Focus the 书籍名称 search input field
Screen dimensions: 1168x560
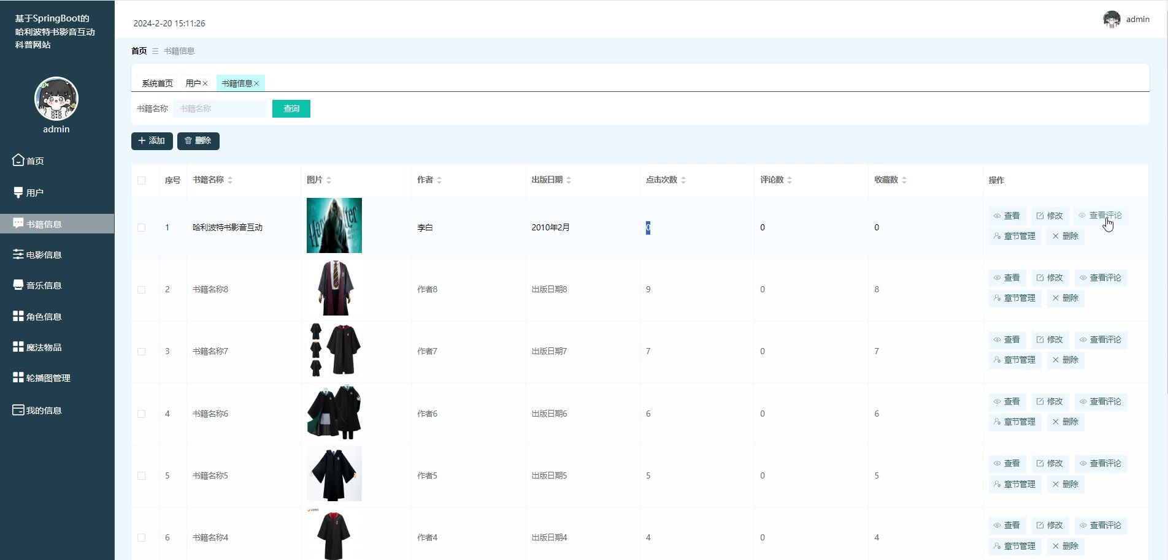tap(220, 108)
